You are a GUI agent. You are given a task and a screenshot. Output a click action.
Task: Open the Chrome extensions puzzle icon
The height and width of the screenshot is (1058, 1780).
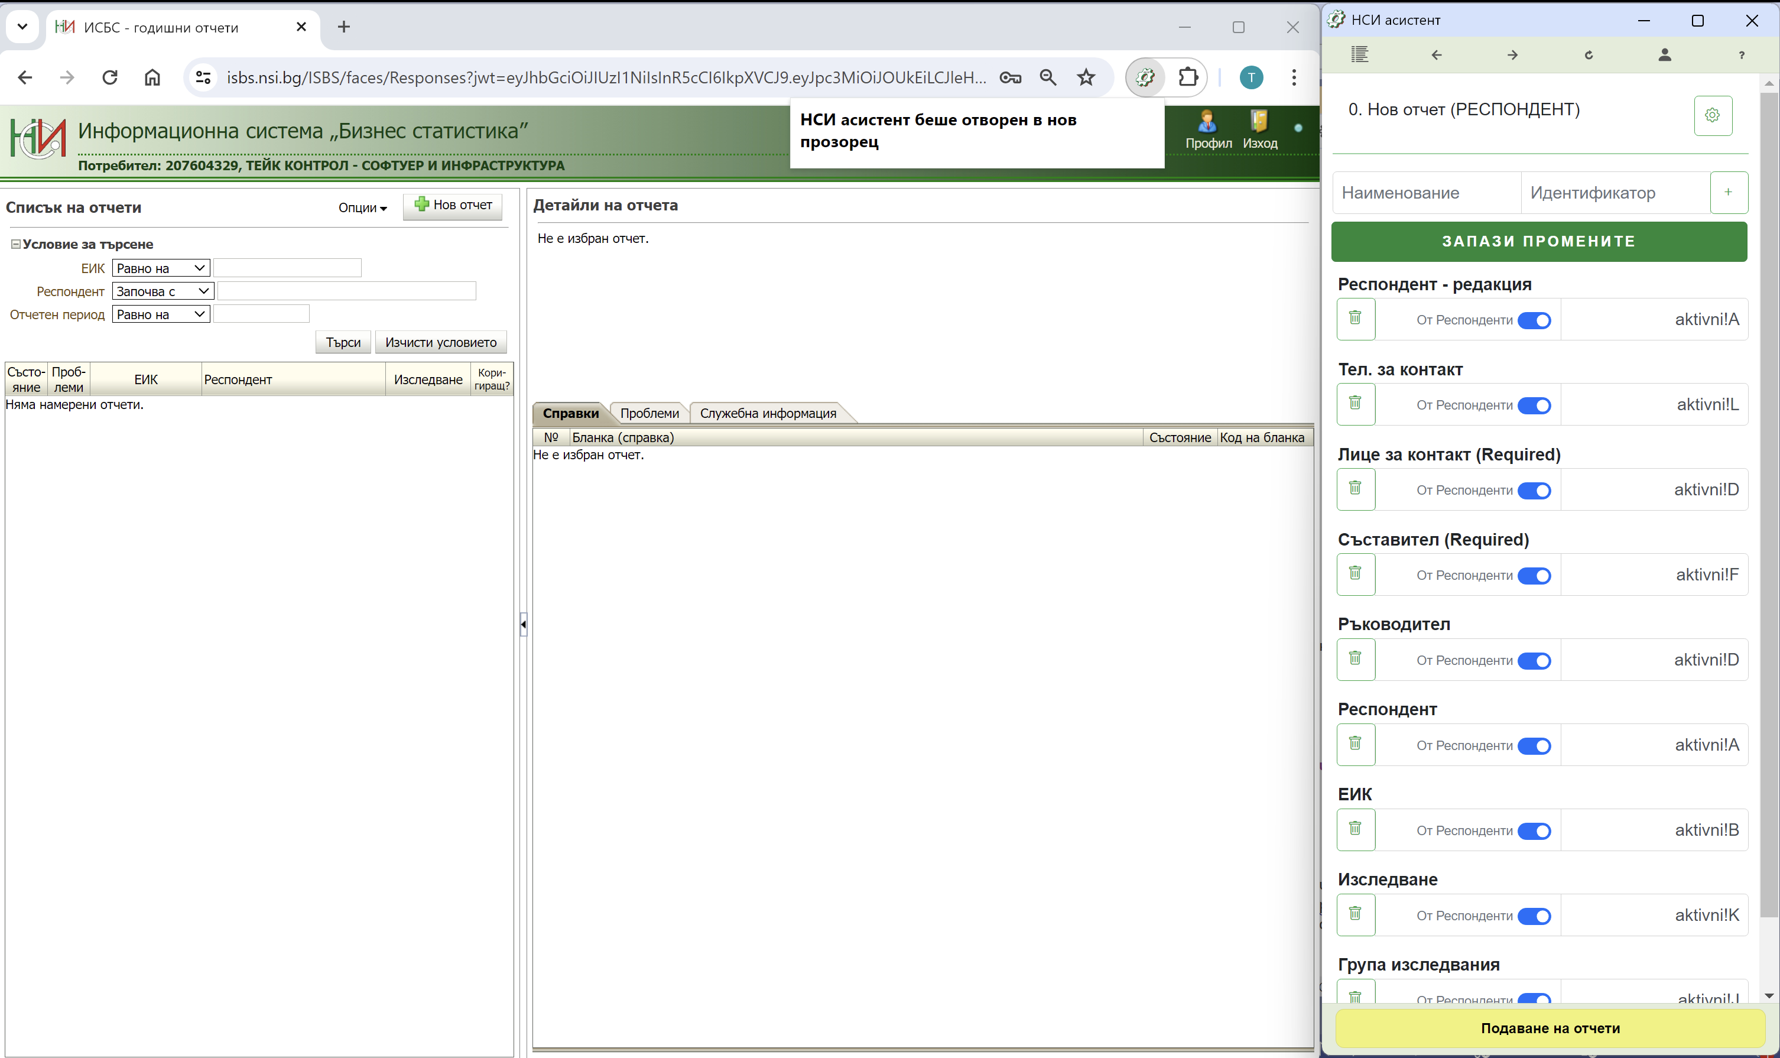[x=1188, y=77]
